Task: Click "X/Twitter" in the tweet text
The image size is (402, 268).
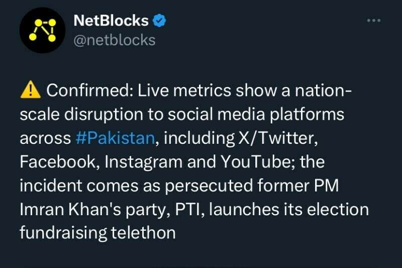Action: click(285, 138)
